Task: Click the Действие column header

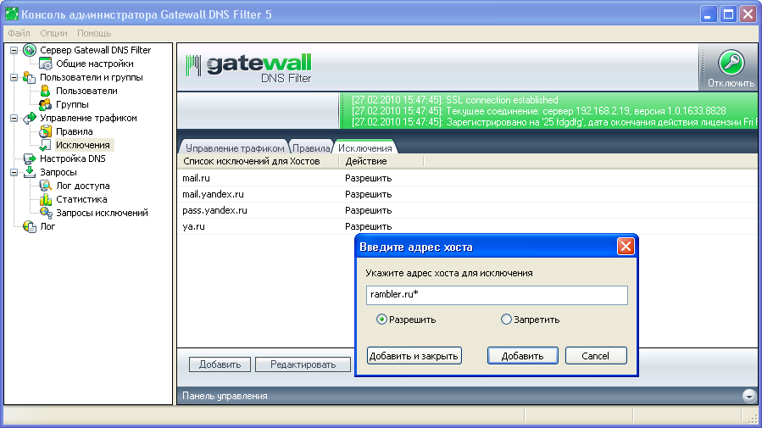Action: (x=381, y=161)
